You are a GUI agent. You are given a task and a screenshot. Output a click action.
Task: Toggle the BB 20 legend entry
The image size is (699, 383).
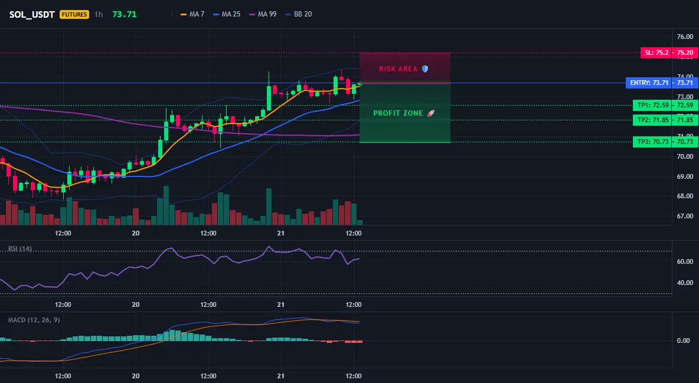click(x=298, y=14)
